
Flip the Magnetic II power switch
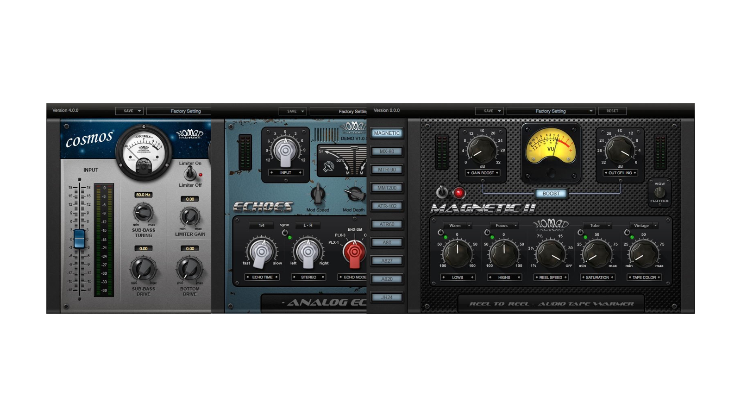coord(442,192)
